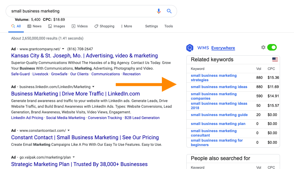Open the Tools search options
The height and width of the screenshot is (169, 294).
click(168, 26)
